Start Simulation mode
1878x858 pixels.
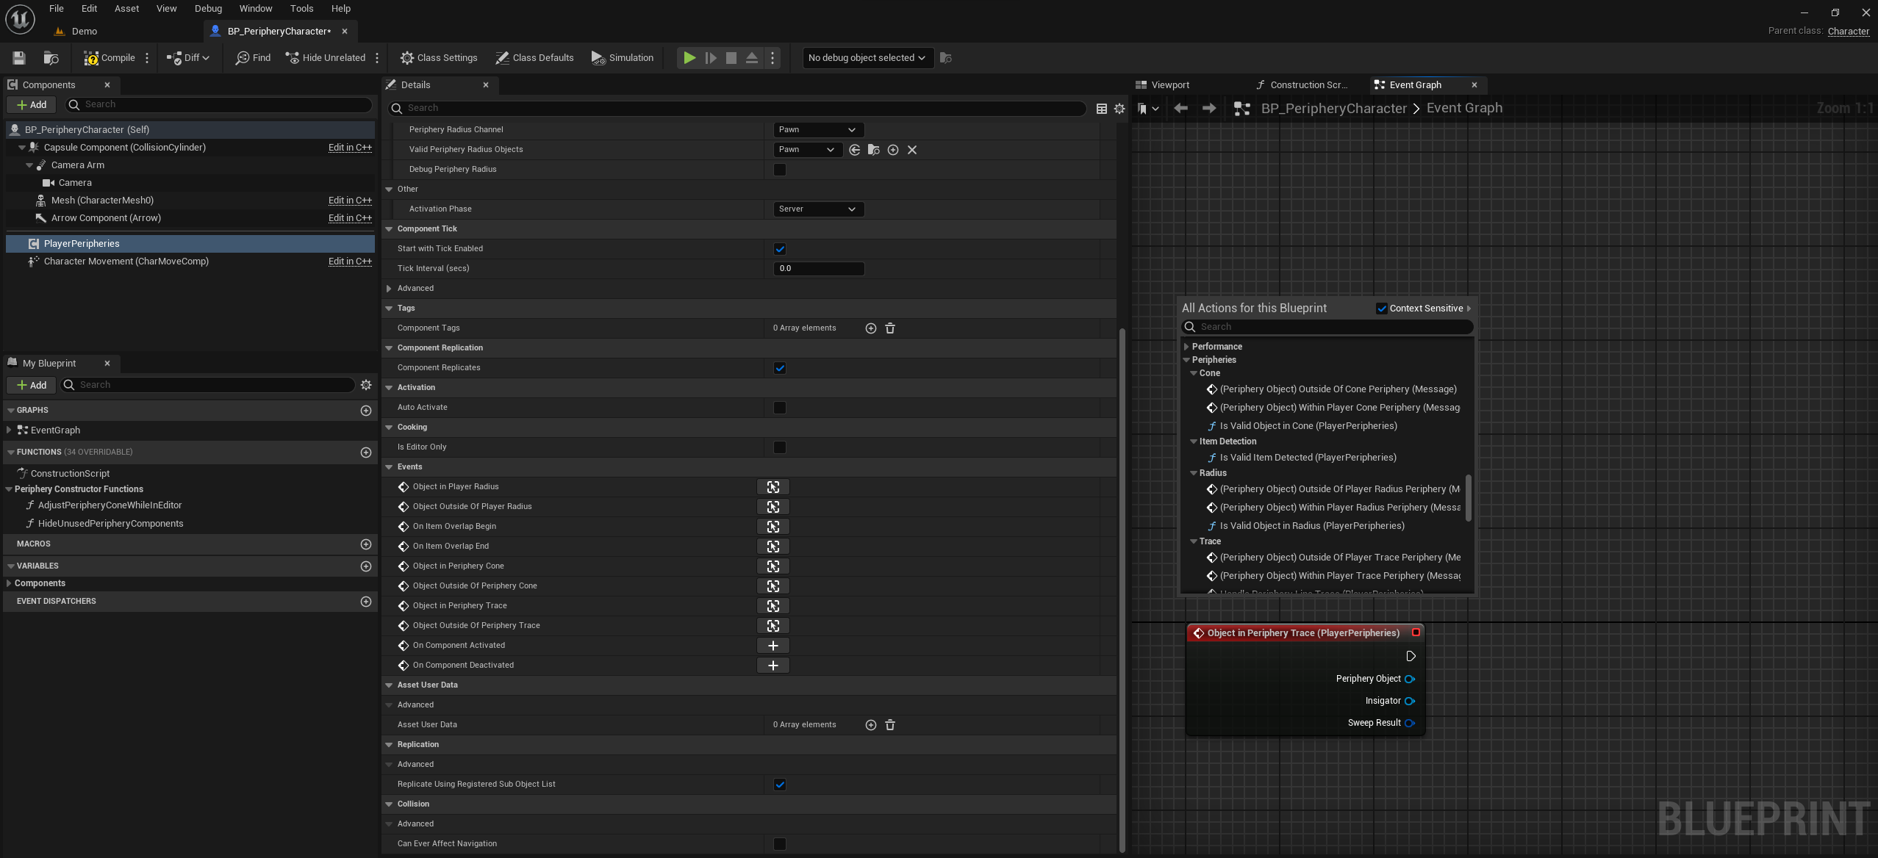point(623,58)
